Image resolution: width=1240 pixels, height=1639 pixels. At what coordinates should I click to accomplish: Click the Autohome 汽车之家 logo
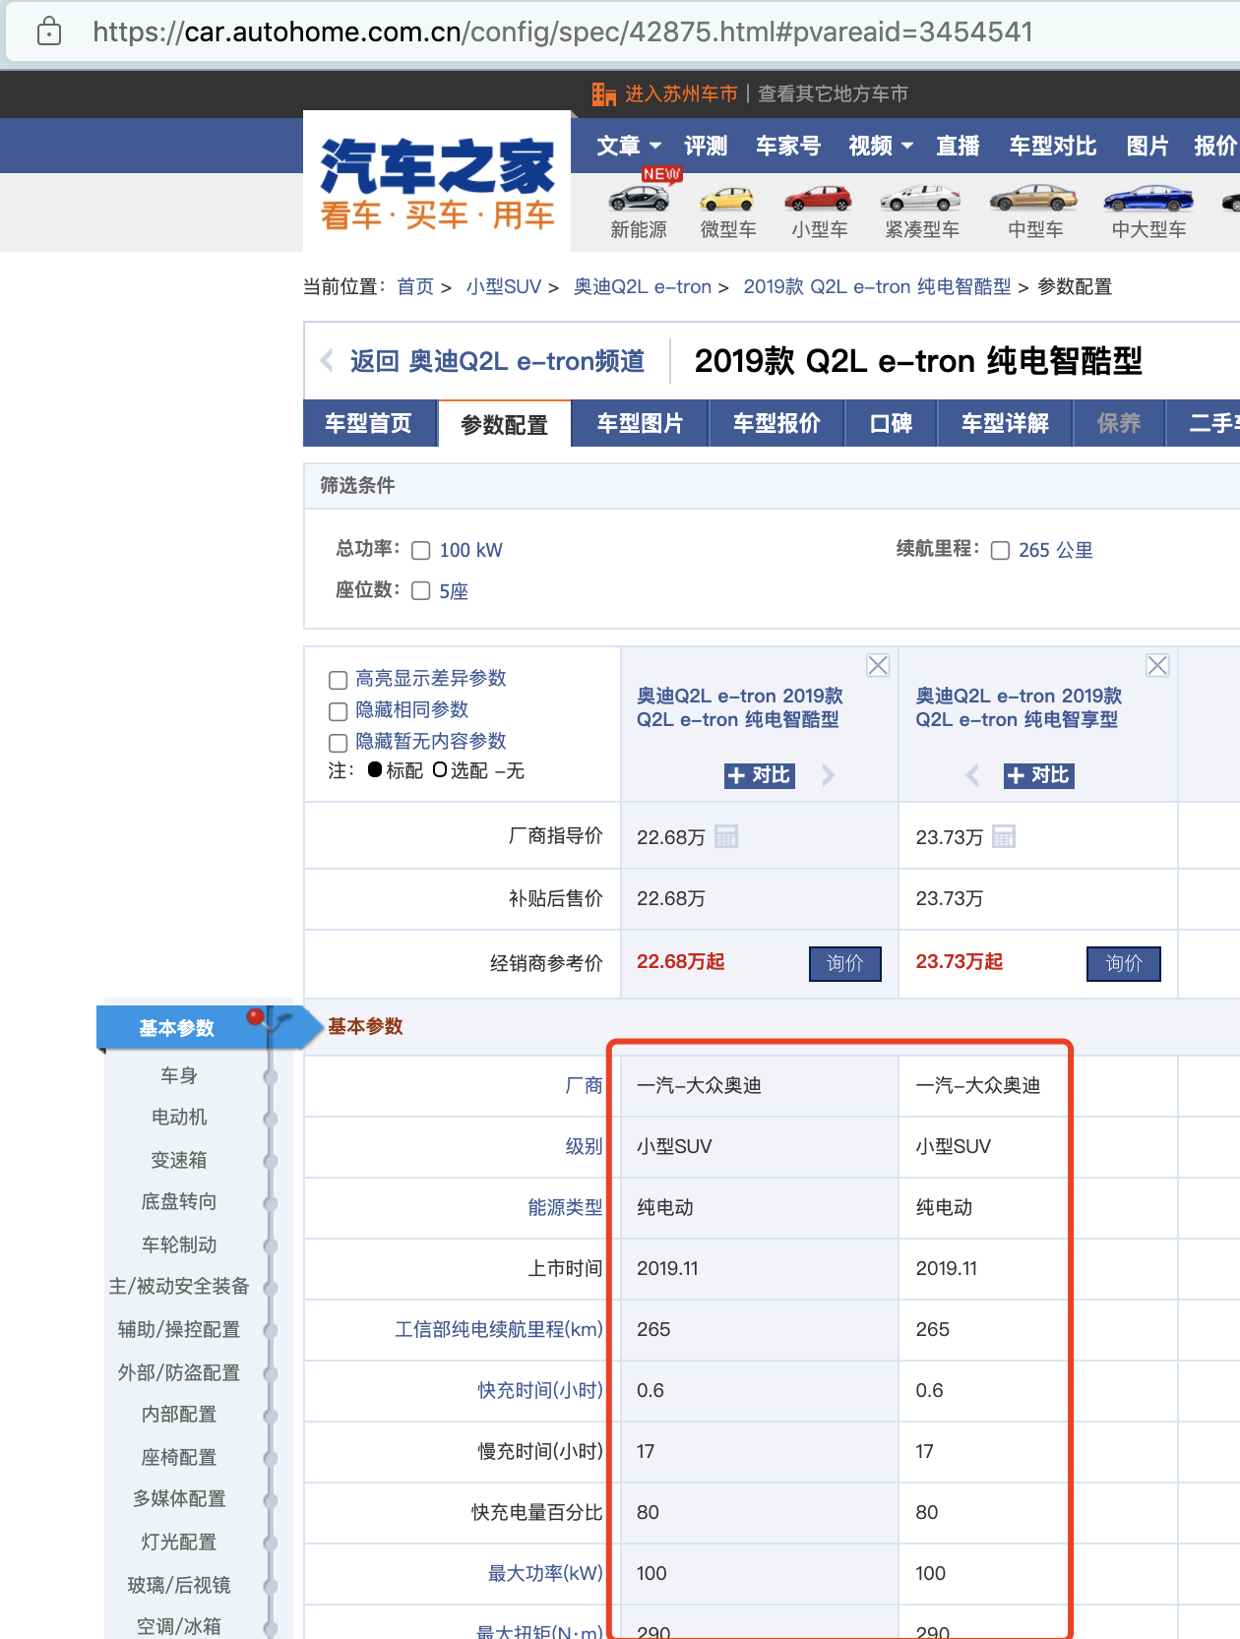pyautogui.click(x=437, y=184)
